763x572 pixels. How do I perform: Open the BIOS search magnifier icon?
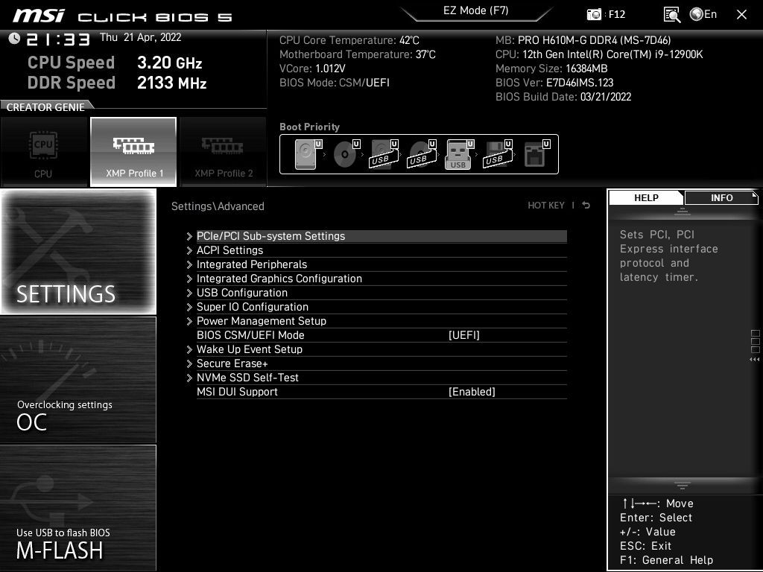(671, 15)
